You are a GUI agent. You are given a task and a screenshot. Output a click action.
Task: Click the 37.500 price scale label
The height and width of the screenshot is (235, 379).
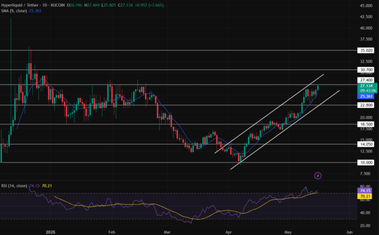[x=366, y=39]
